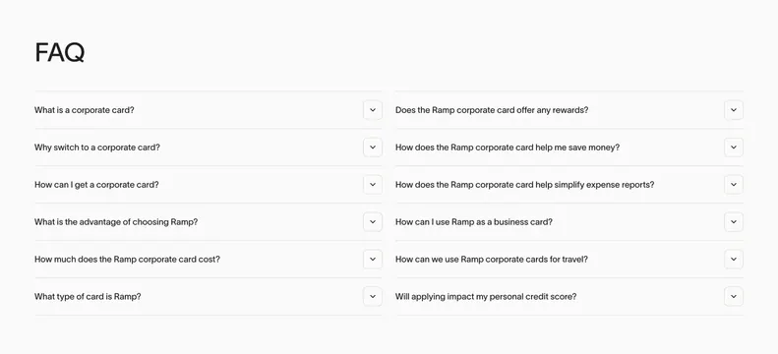Image resolution: width=778 pixels, height=354 pixels.
Task: Open 'How can we use Ramp corporate cards for travel?' text
Action: tap(491, 260)
